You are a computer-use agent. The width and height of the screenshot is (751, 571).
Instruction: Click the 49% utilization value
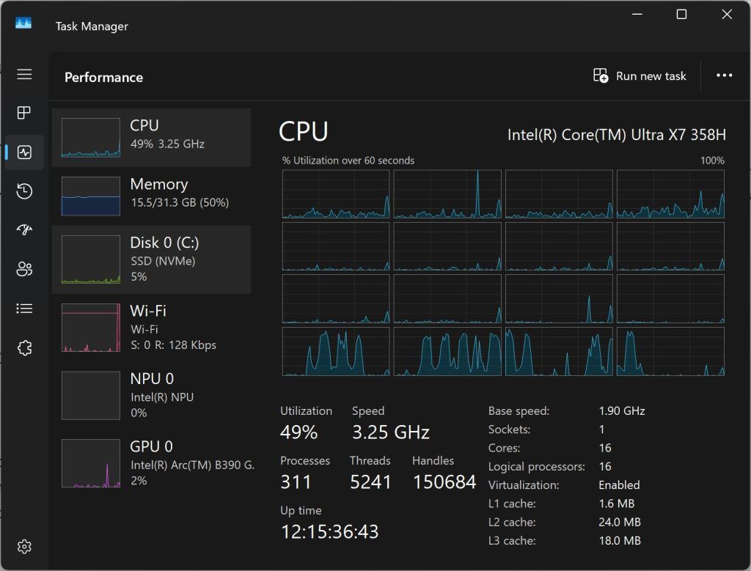click(299, 432)
